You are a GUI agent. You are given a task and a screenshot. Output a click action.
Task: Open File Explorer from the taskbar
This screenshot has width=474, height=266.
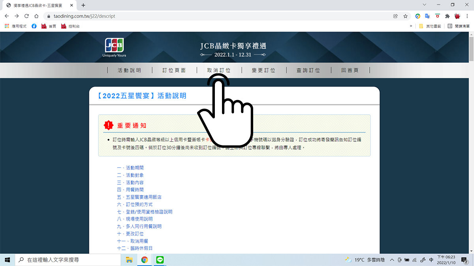coord(129,260)
